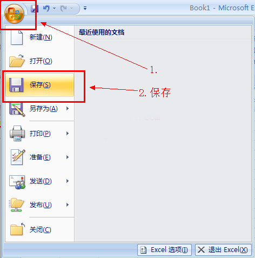Screen dimensions: 255x258
Task: Click the Undo arrow icon
Action: (x=46, y=8)
